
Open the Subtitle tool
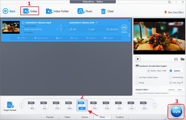pyautogui.click(x=109, y=38)
